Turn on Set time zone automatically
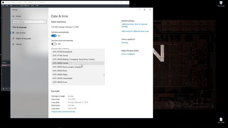 (x=54, y=44)
